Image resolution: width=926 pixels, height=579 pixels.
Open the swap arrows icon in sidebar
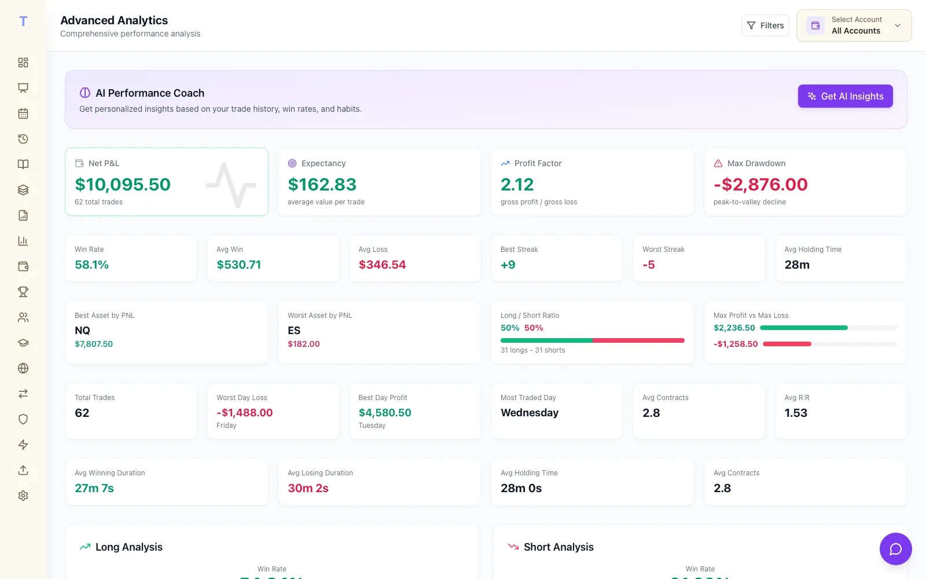[x=23, y=394]
